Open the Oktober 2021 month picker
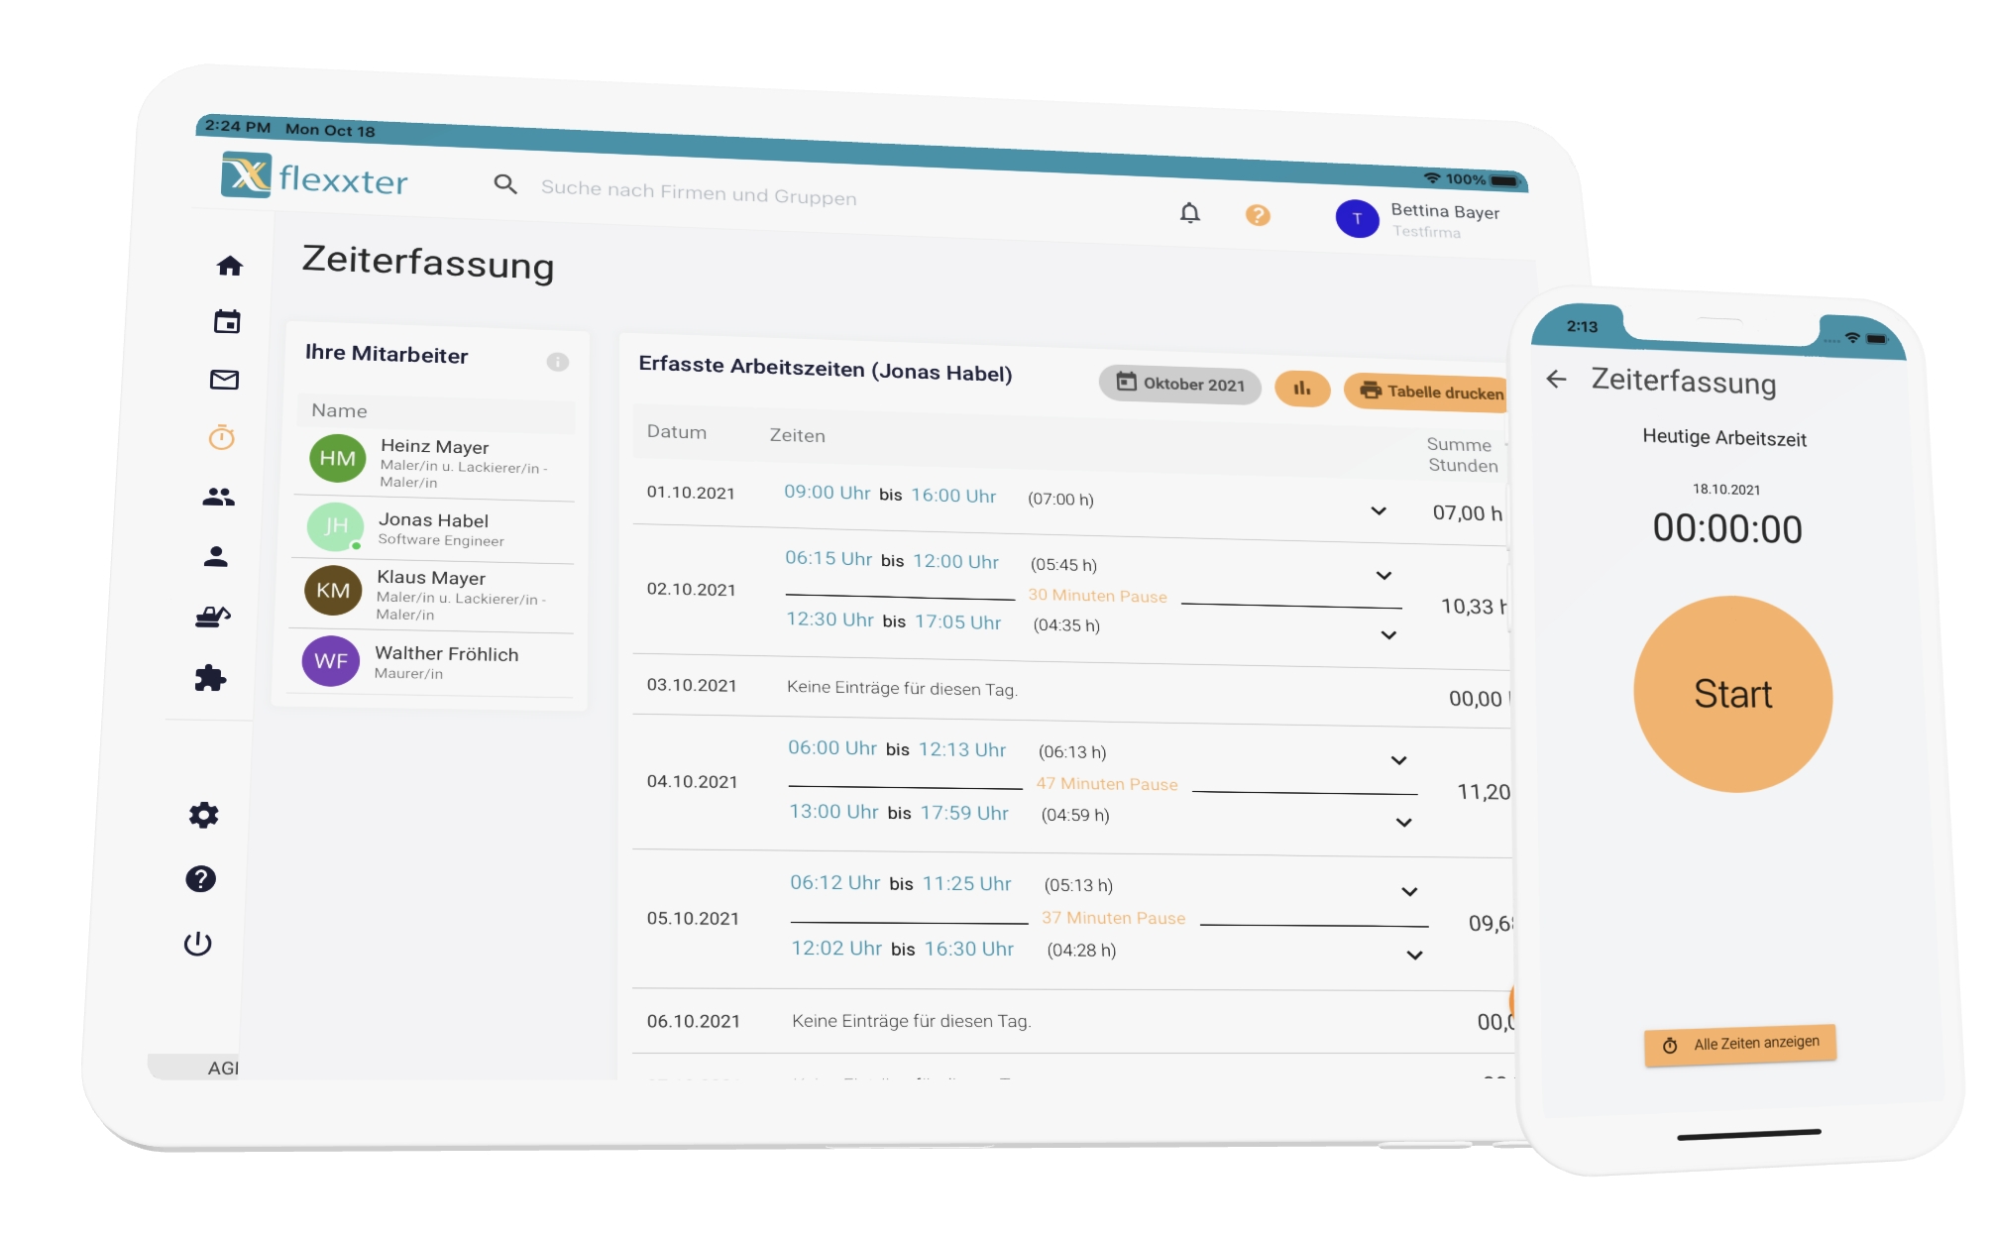The height and width of the screenshot is (1240, 1992). (x=1180, y=384)
